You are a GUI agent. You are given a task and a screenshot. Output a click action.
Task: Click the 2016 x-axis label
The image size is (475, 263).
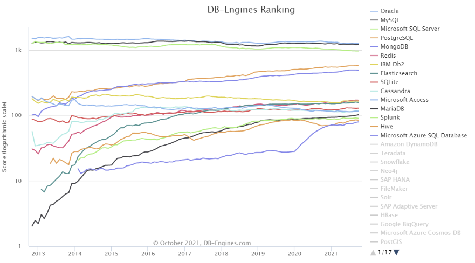[x=148, y=254]
